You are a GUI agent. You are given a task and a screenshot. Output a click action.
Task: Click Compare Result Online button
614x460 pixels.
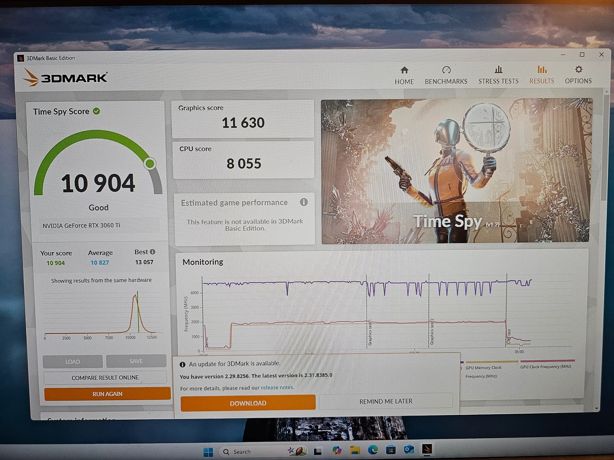[105, 378]
